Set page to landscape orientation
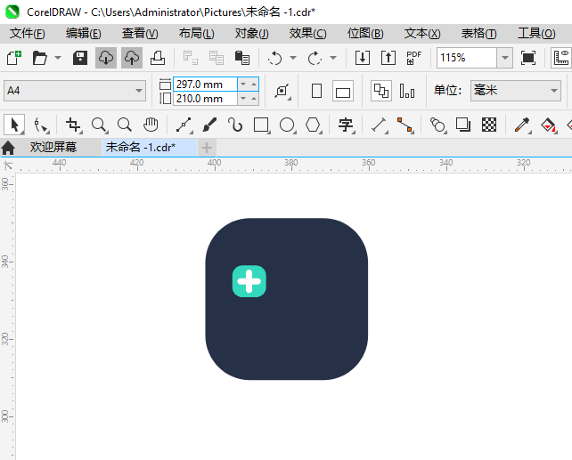 coord(343,91)
